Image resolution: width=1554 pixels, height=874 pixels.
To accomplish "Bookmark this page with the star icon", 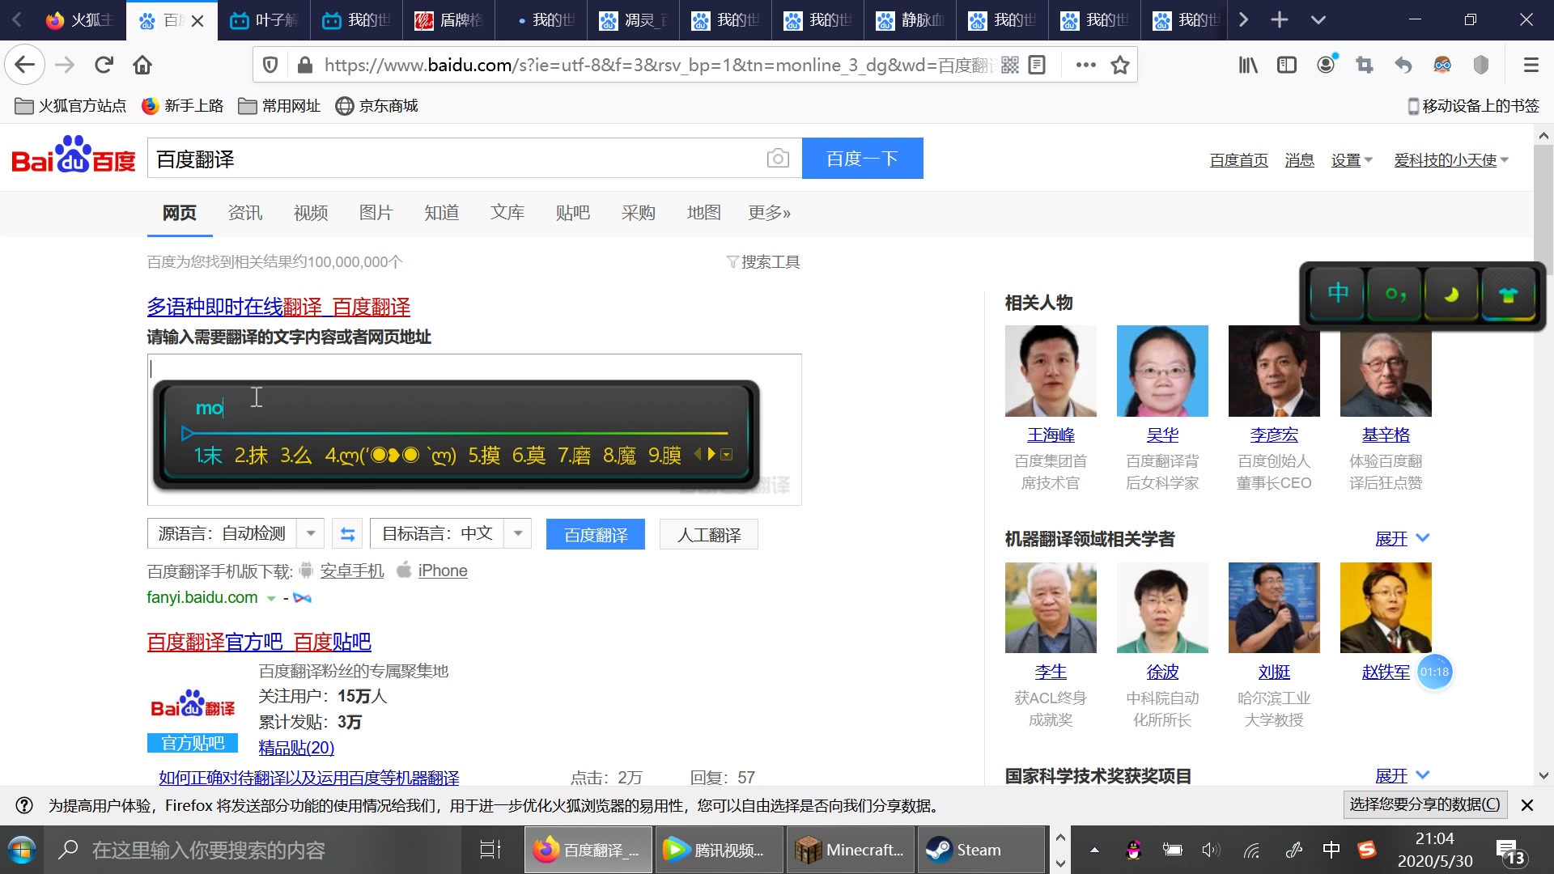I will point(1120,65).
